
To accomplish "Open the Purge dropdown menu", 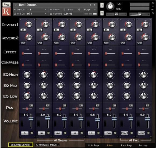I will pos(90,9).
